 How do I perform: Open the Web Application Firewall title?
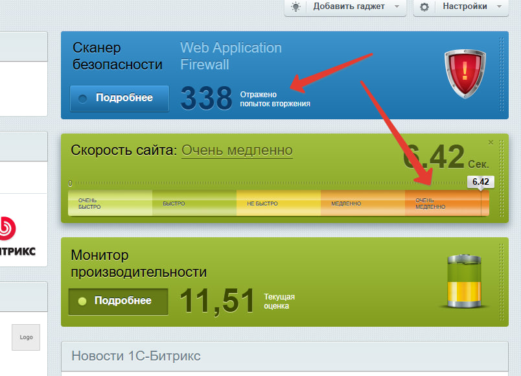231,56
